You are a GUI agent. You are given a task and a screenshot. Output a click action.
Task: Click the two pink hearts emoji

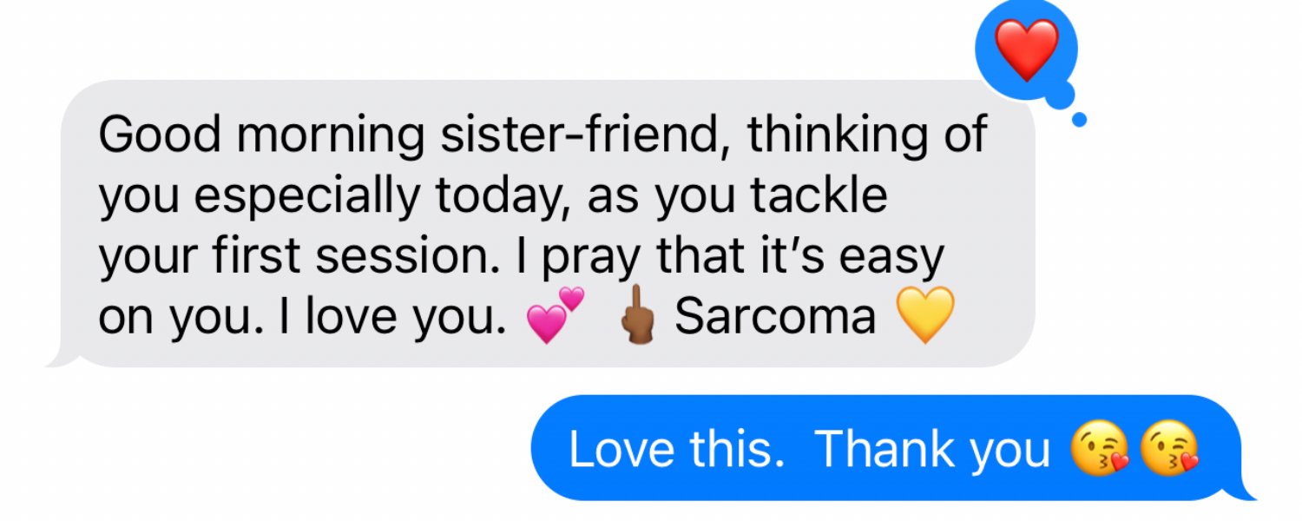[x=556, y=316]
